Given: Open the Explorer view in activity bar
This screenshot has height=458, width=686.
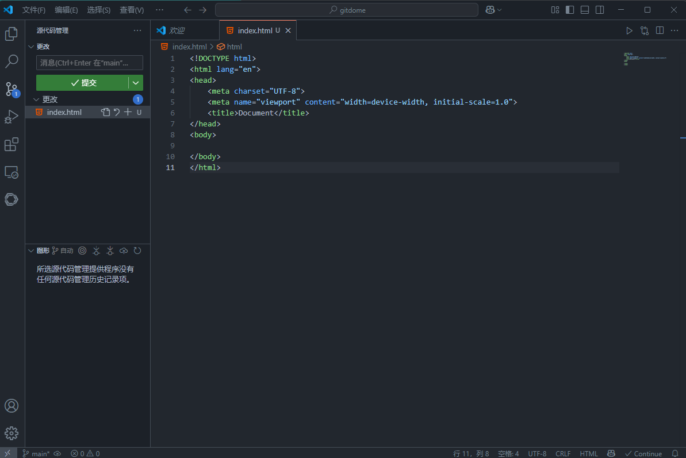Looking at the screenshot, I should (12, 34).
